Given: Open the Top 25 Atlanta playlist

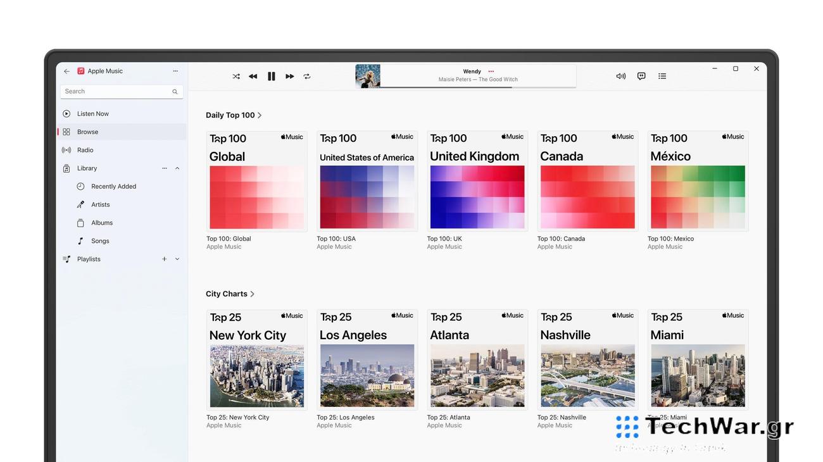Looking at the screenshot, I should [x=477, y=359].
